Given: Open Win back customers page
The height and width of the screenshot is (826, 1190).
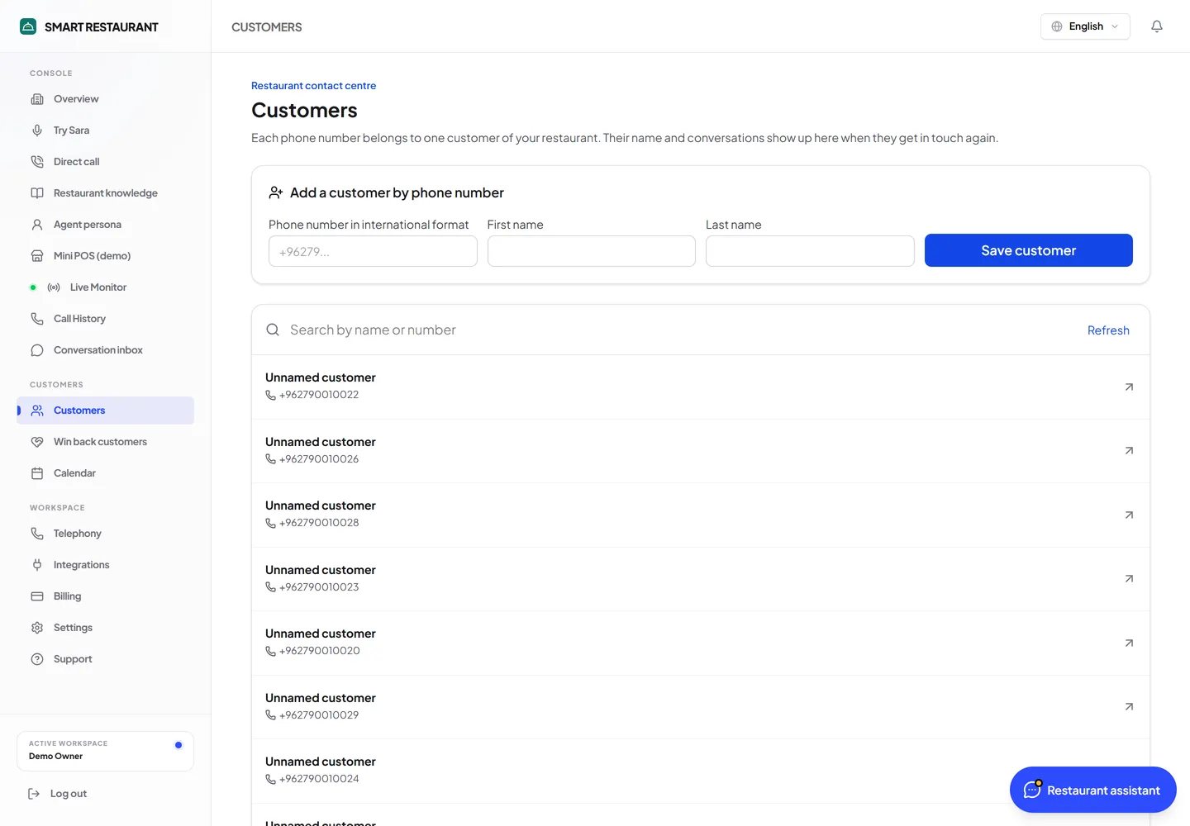Looking at the screenshot, I should click(105, 442).
